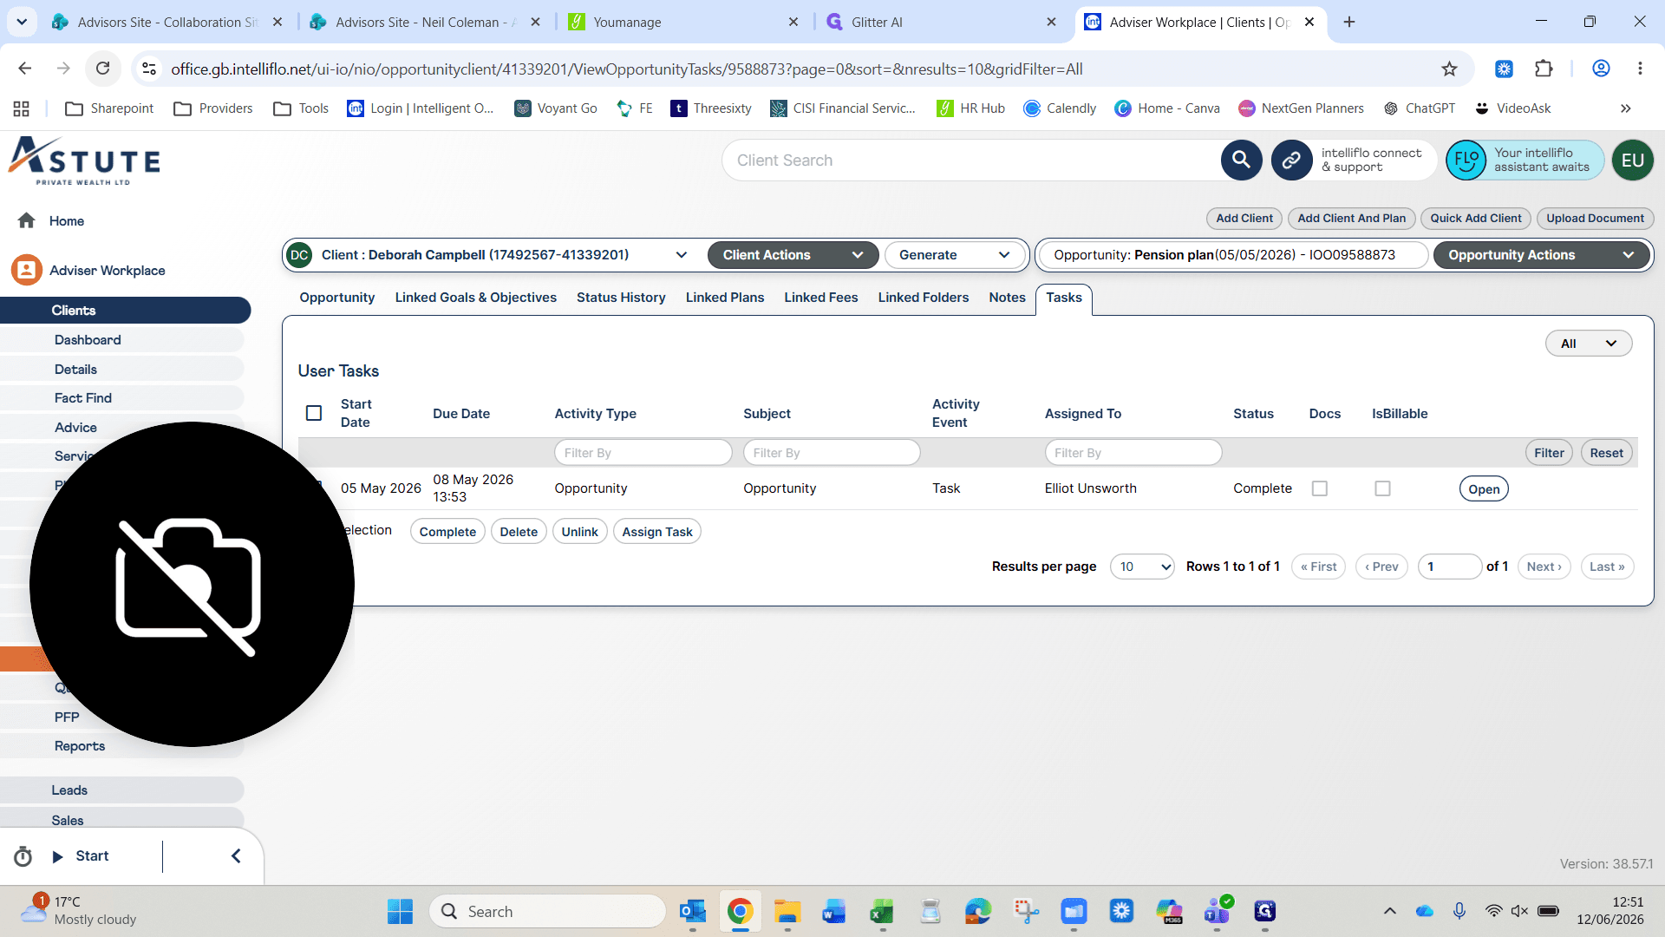1665x937 pixels.
Task: Click the Client Search input field
Action: [x=971, y=161]
